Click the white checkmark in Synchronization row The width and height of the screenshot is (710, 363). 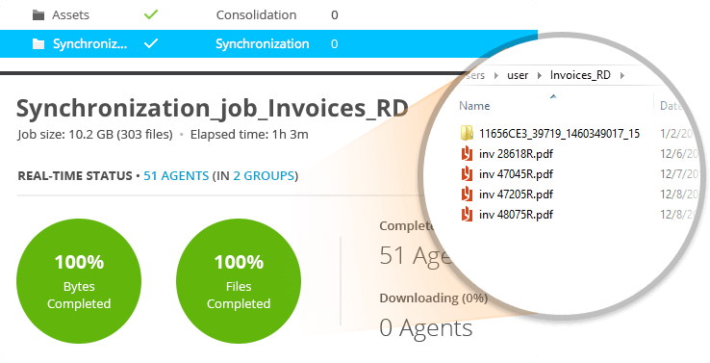click(x=151, y=43)
